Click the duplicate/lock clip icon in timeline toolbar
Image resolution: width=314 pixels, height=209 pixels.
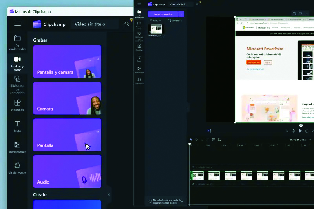pos(219,140)
